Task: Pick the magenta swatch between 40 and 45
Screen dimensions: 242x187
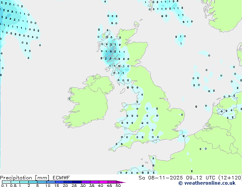Action: [x=105, y=182]
